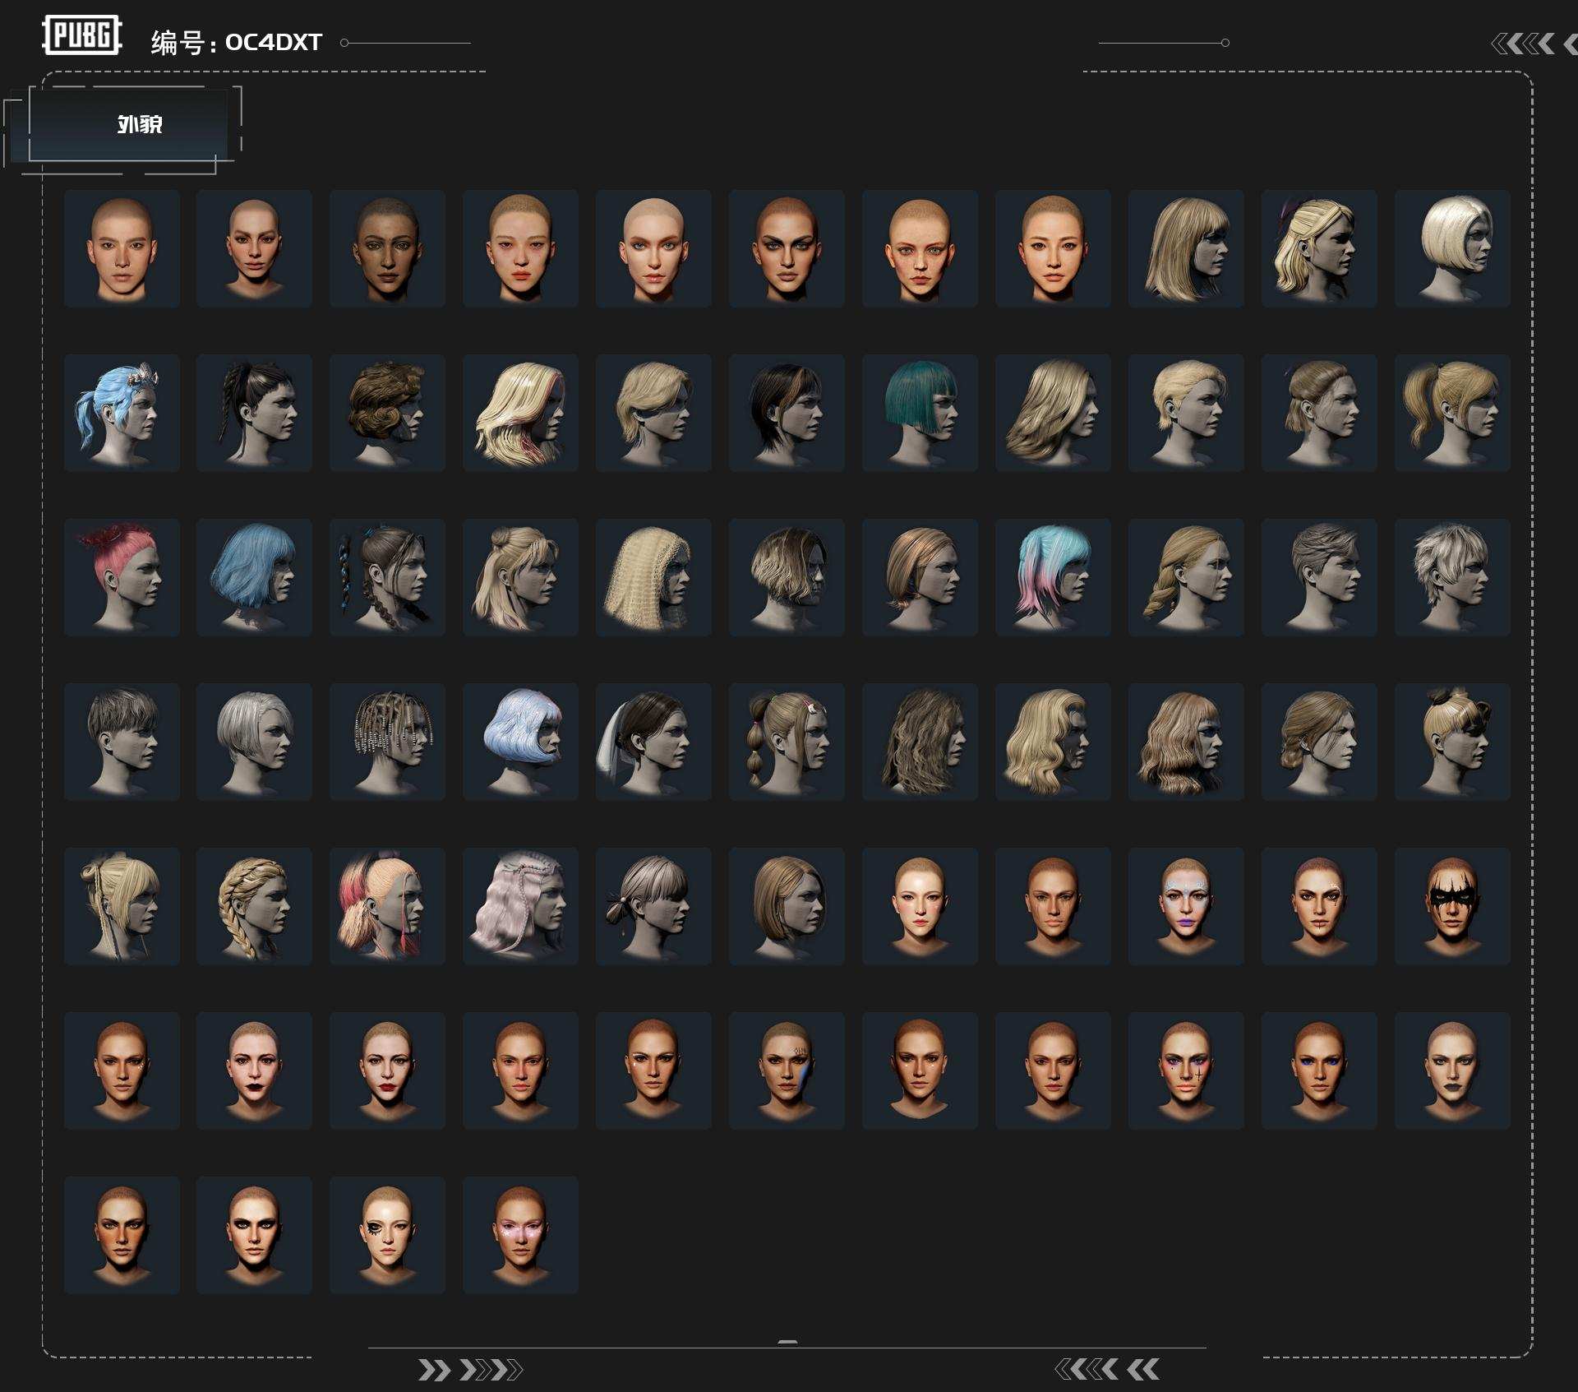Choose the blonde twin pigtails hairstyle
This screenshot has height=1392, width=1578.
point(1452,413)
